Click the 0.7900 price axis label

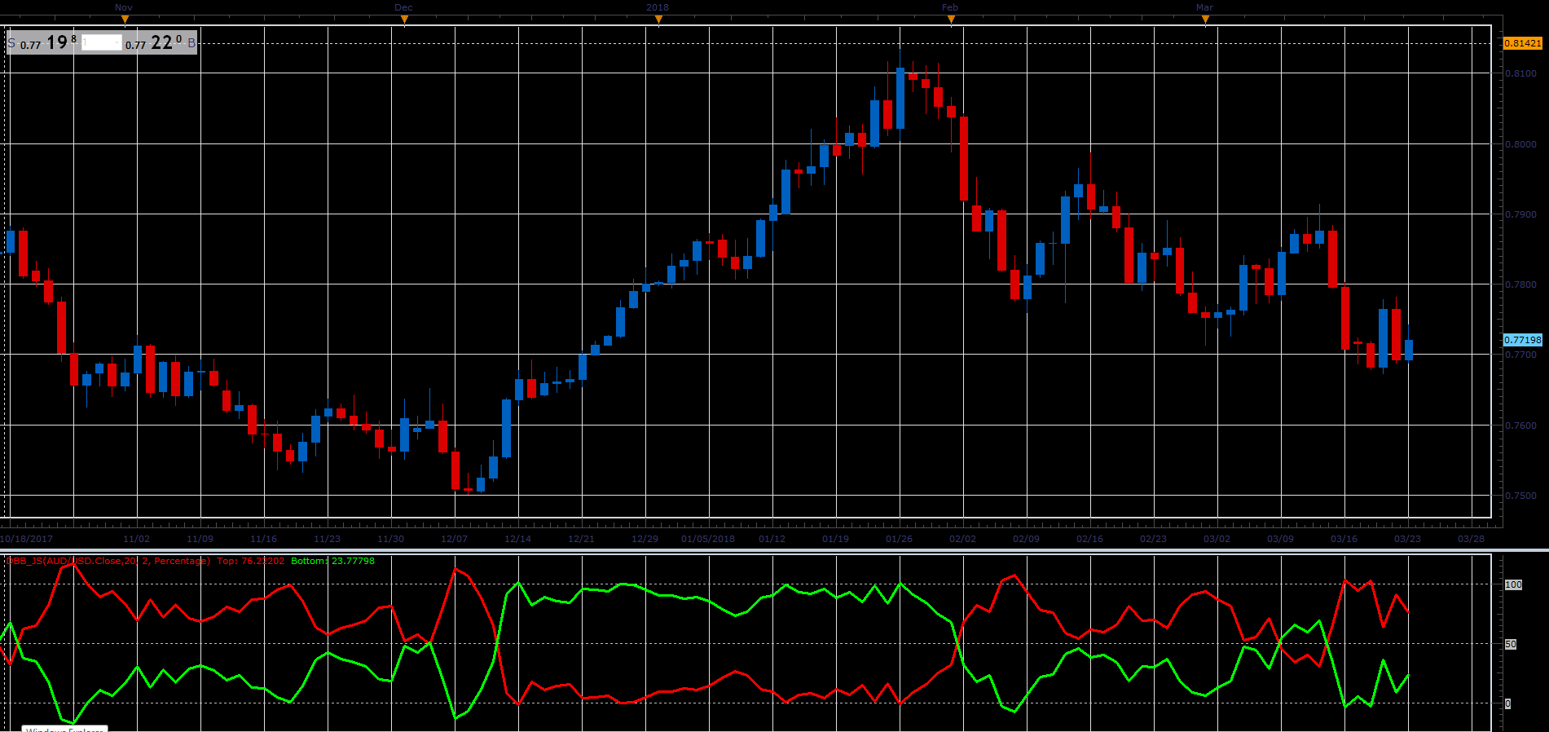click(1520, 214)
